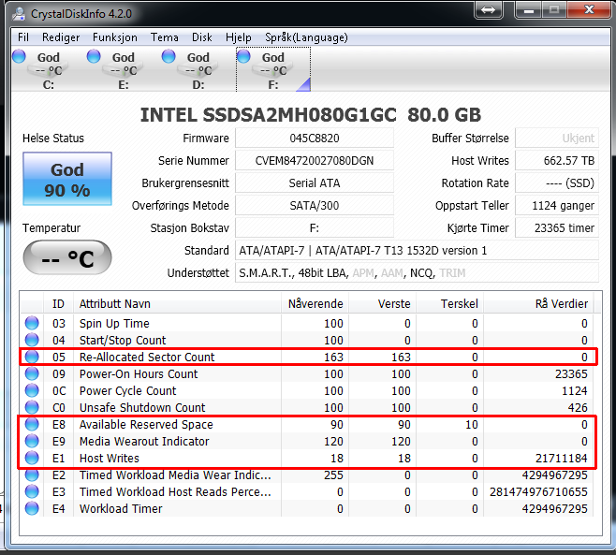Click the status orb of Available Reserved Space
Viewport: 616px width, 555px height.
(x=32, y=424)
